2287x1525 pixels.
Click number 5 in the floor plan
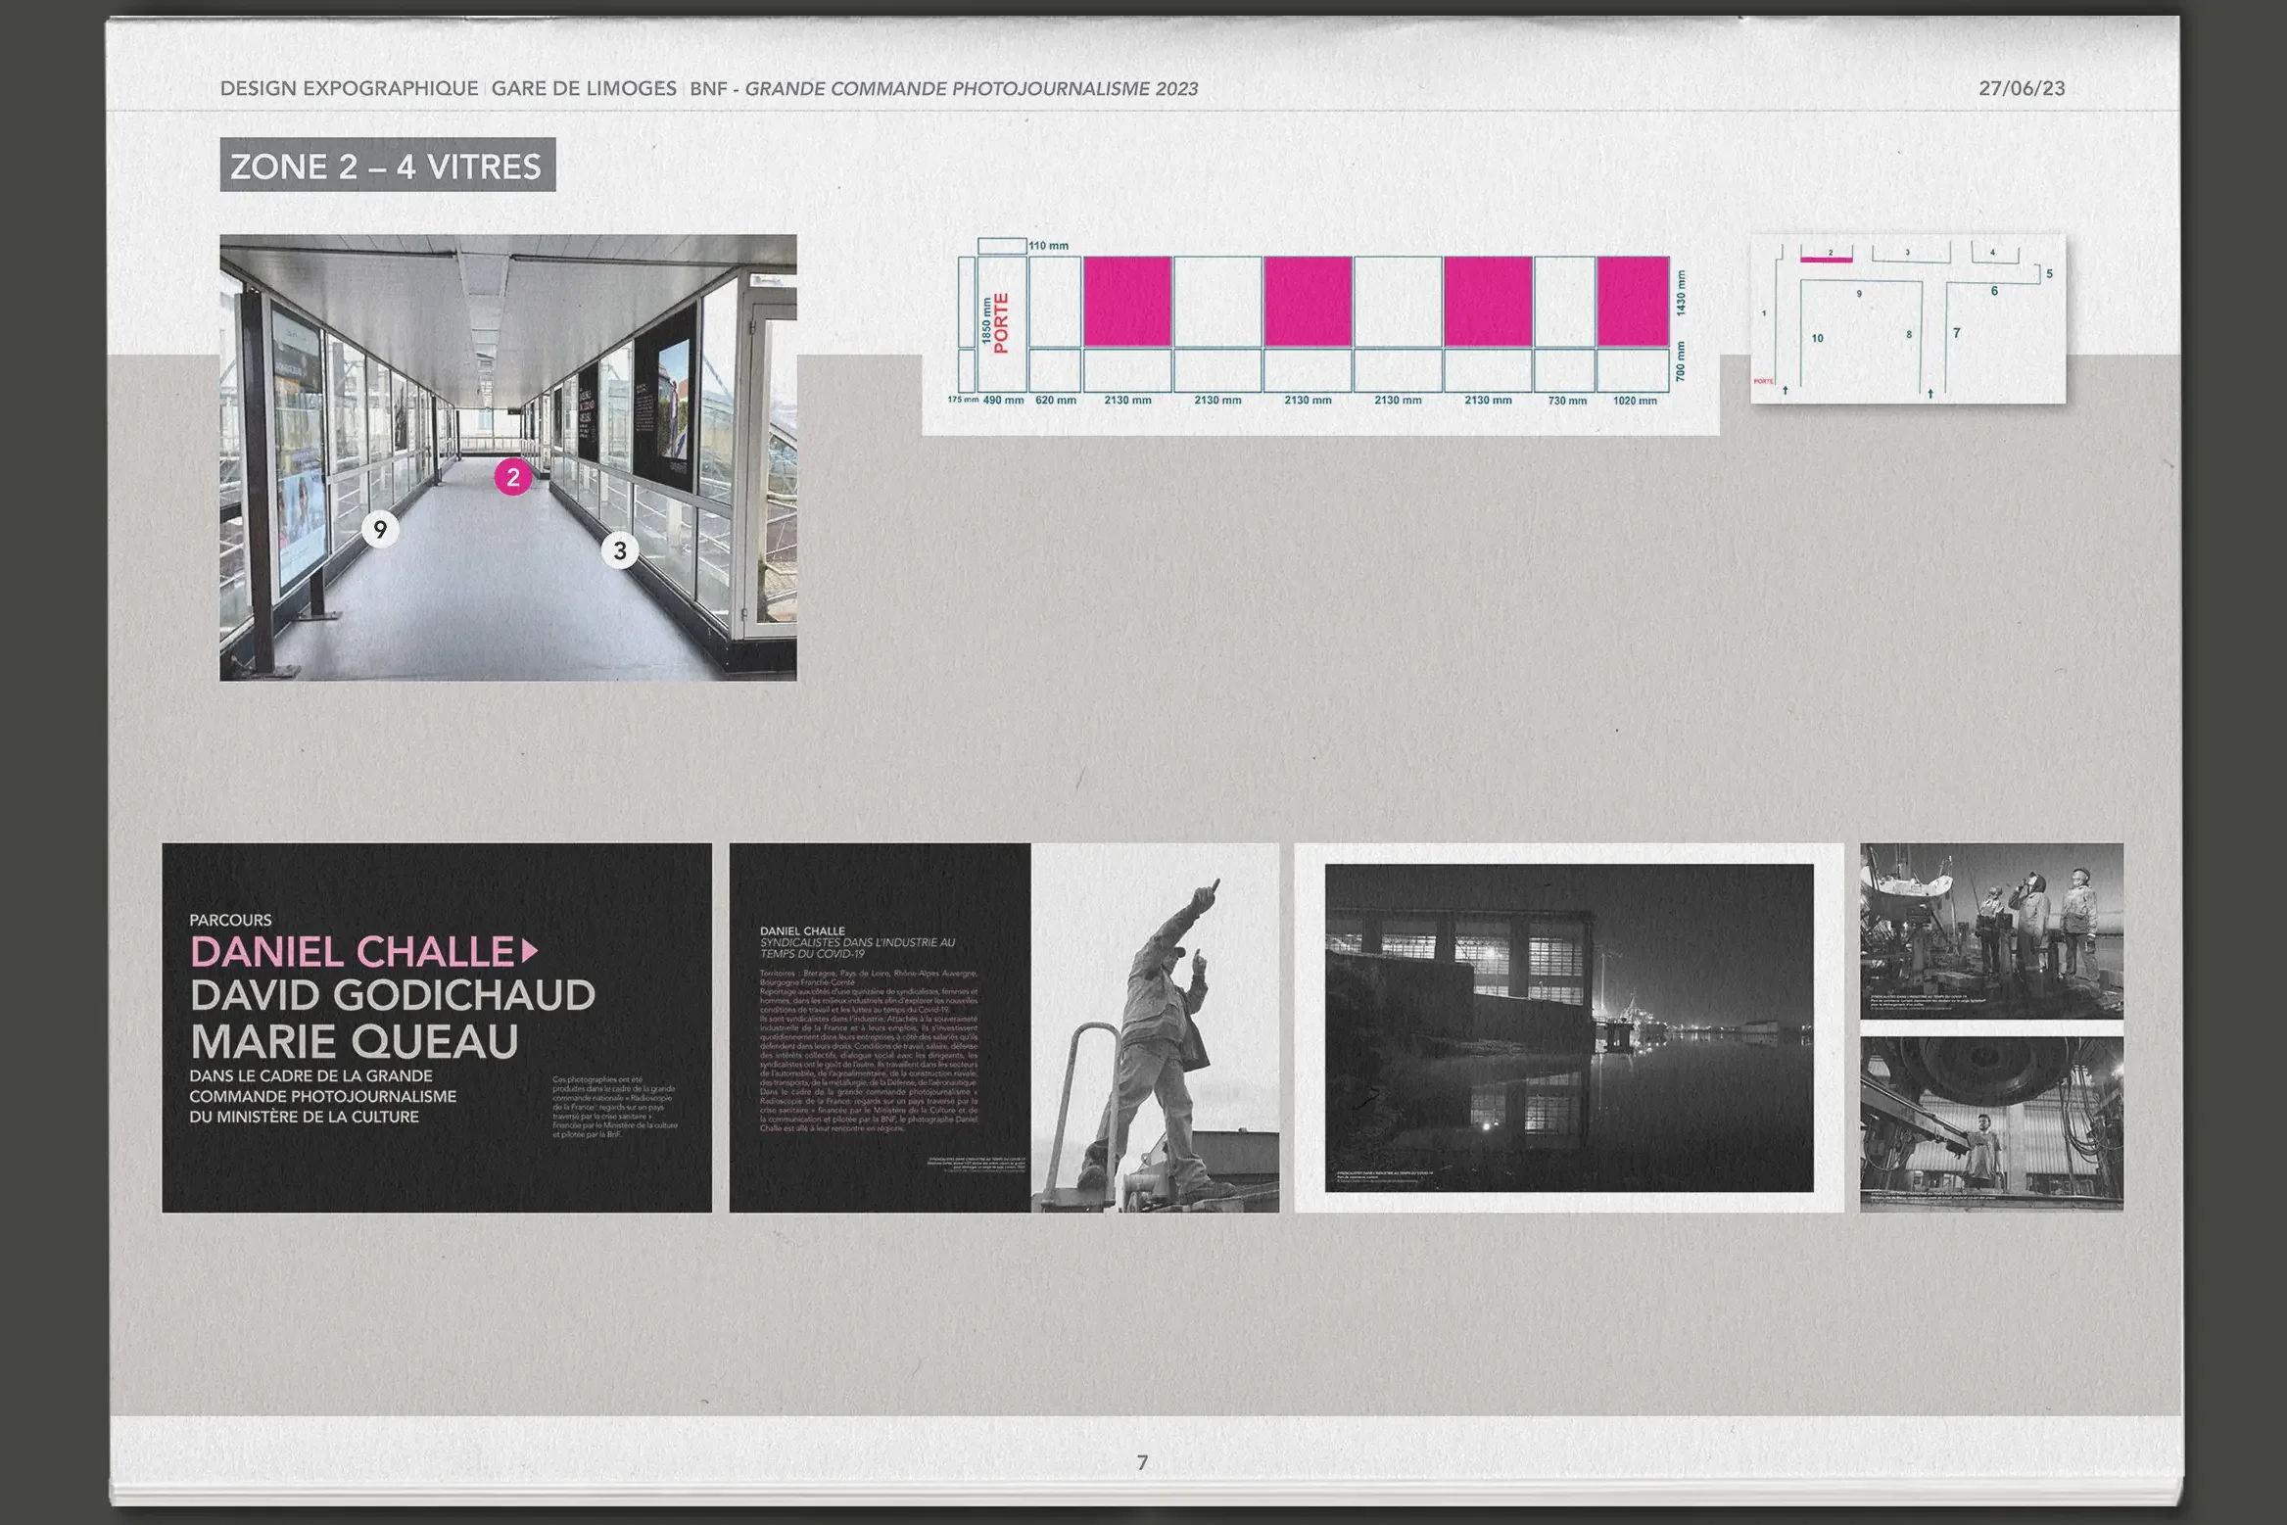point(2049,273)
